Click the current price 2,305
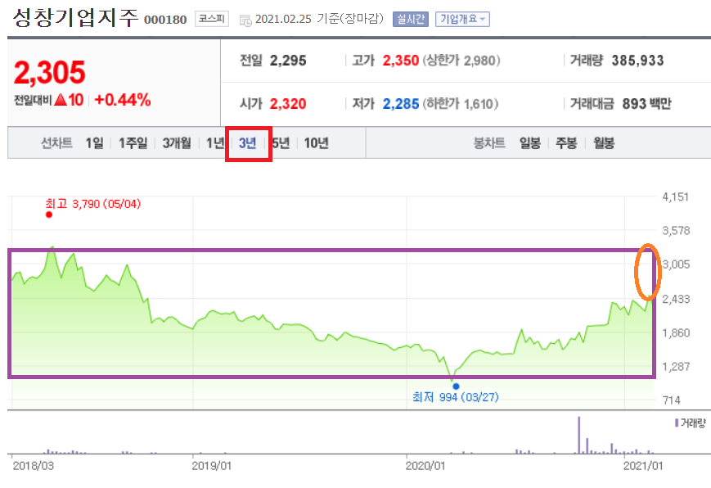The image size is (711, 488). point(49,72)
